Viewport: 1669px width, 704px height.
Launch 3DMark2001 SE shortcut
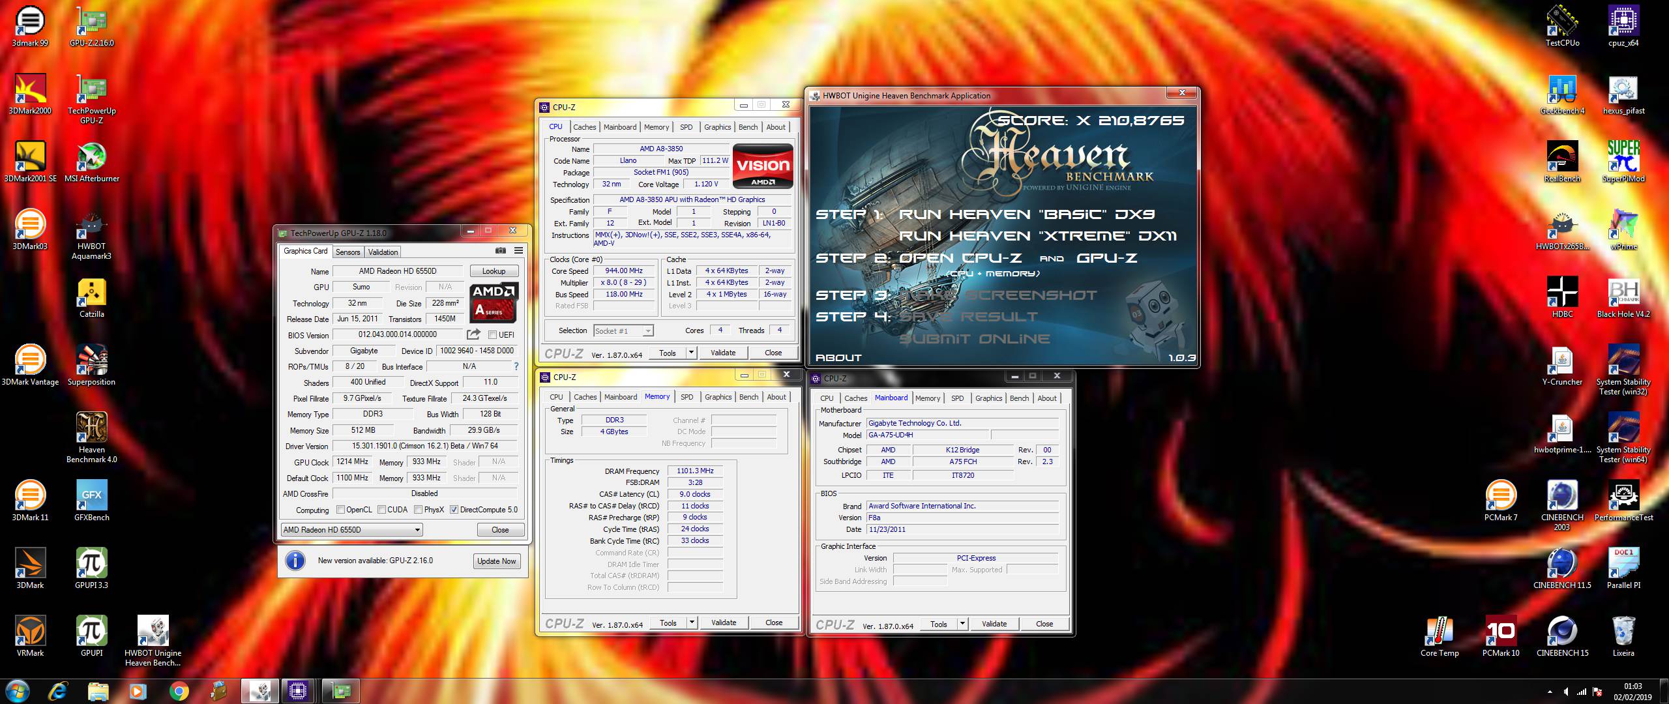tap(30, 162)
